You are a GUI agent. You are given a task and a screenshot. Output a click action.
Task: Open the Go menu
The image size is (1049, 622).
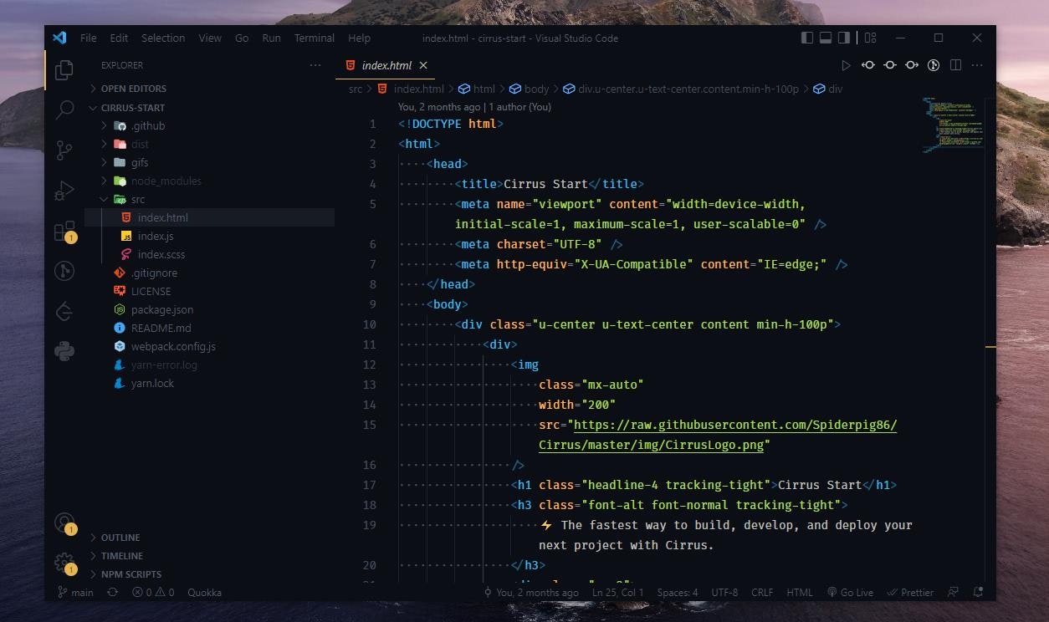(242, 38)
